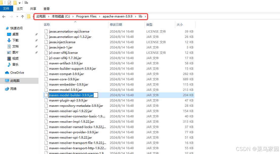Viewport: 280px width, 154px height.
Task: Open 下载 in navigation pane
Action: (x=15, y=40)
